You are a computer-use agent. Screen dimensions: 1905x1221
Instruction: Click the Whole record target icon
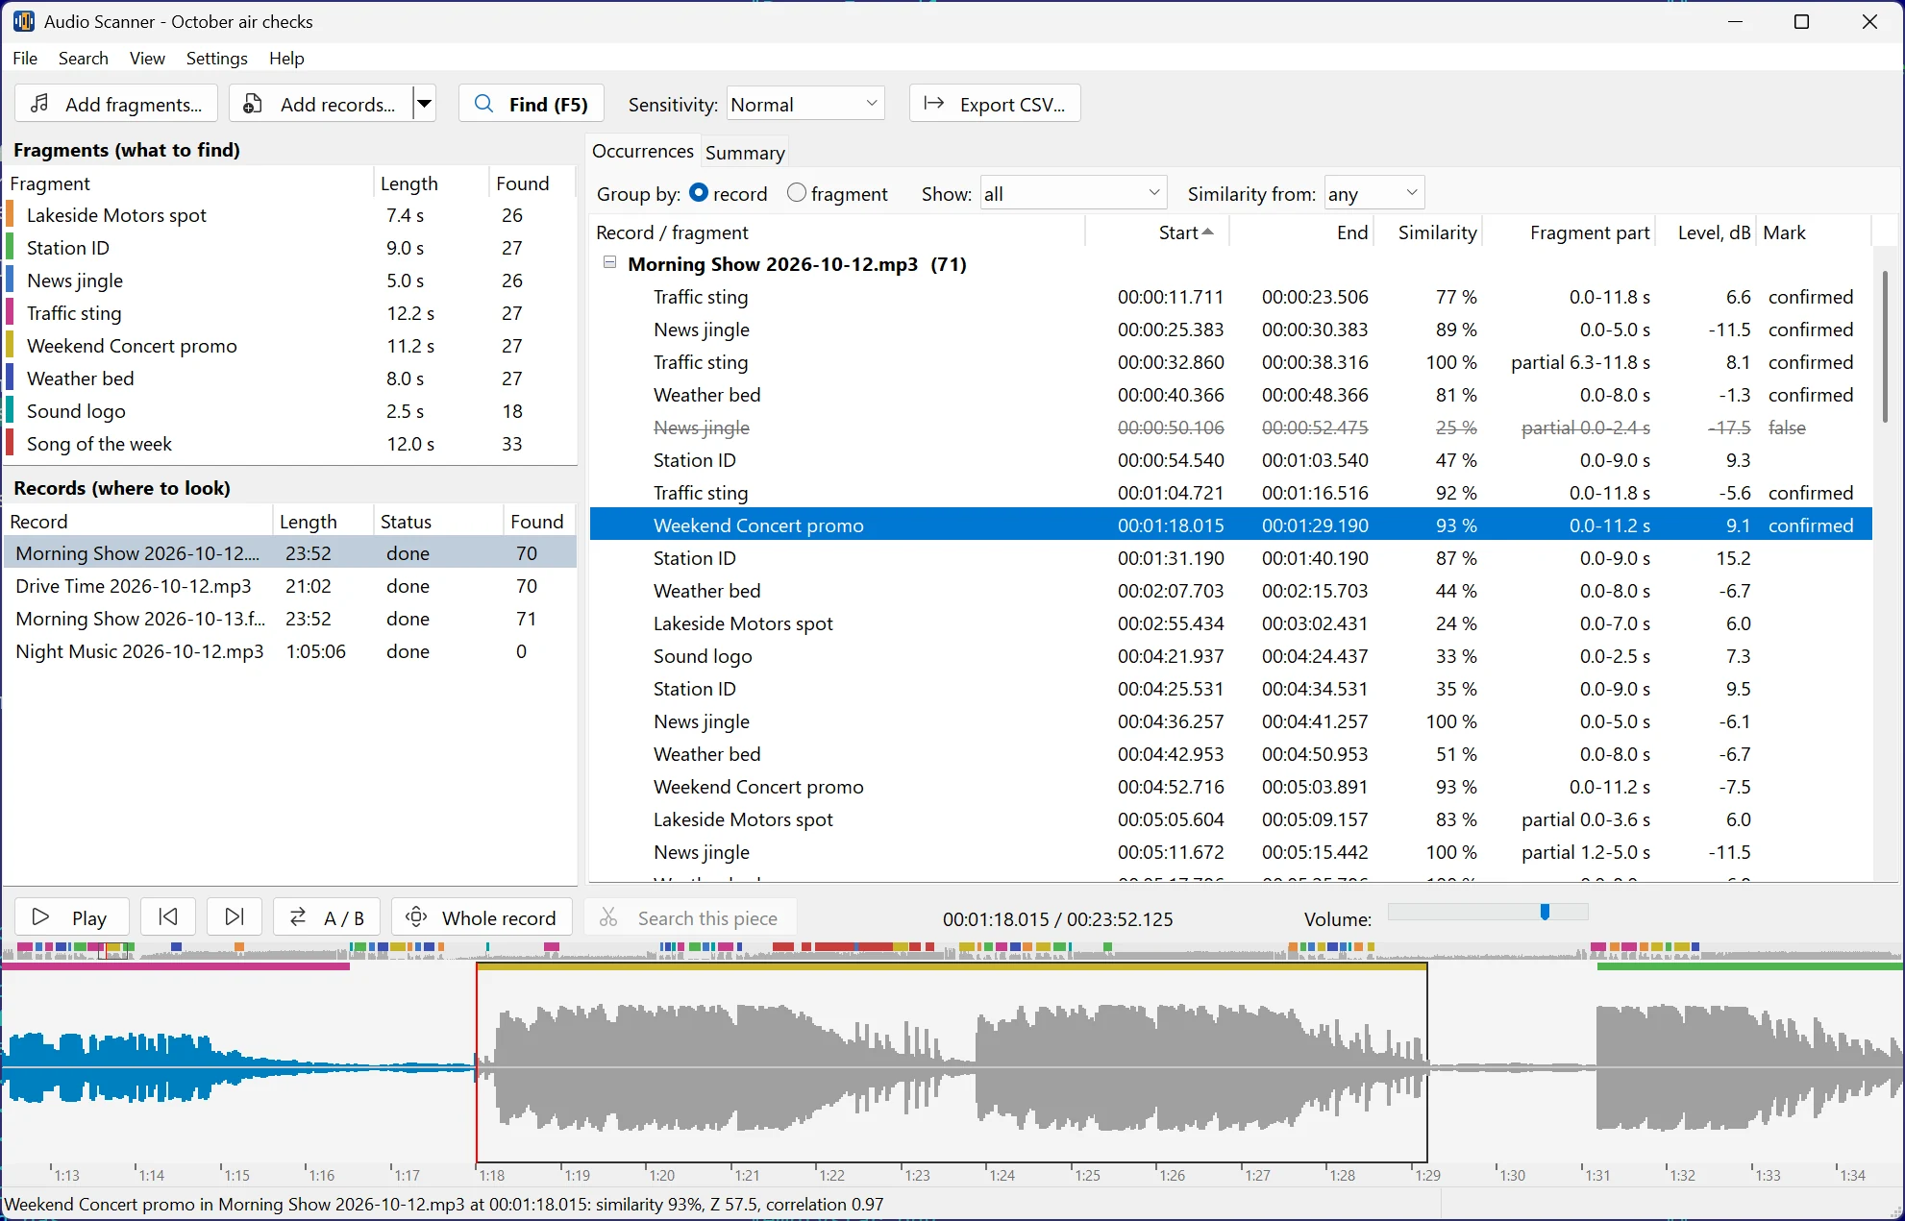[x=416, y=917]
